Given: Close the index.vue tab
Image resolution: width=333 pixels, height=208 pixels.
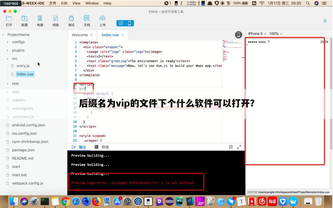Looking at the screenshot, I should tap(122, 35).
